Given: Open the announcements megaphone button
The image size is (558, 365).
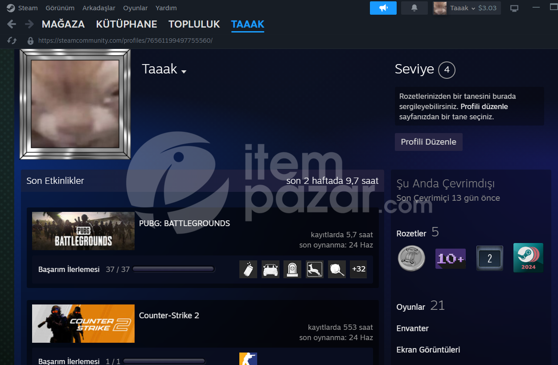Looking at the screenshot, I should pos(383,8).
